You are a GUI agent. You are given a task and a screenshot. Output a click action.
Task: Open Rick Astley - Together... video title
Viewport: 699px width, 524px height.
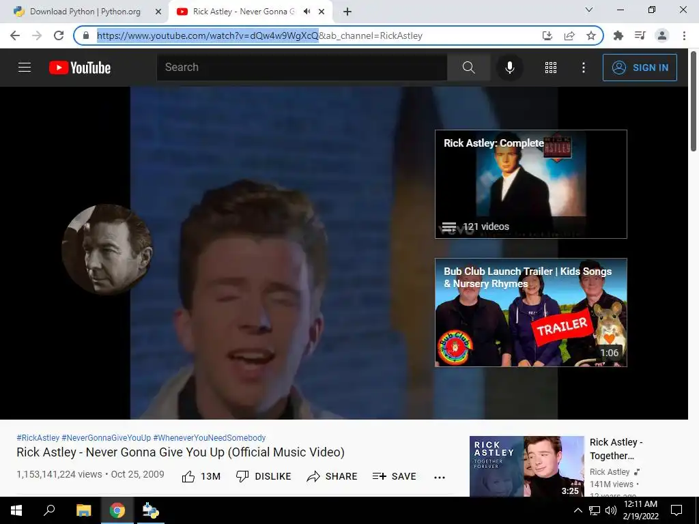pyautogui.click(x=616, y=449)
